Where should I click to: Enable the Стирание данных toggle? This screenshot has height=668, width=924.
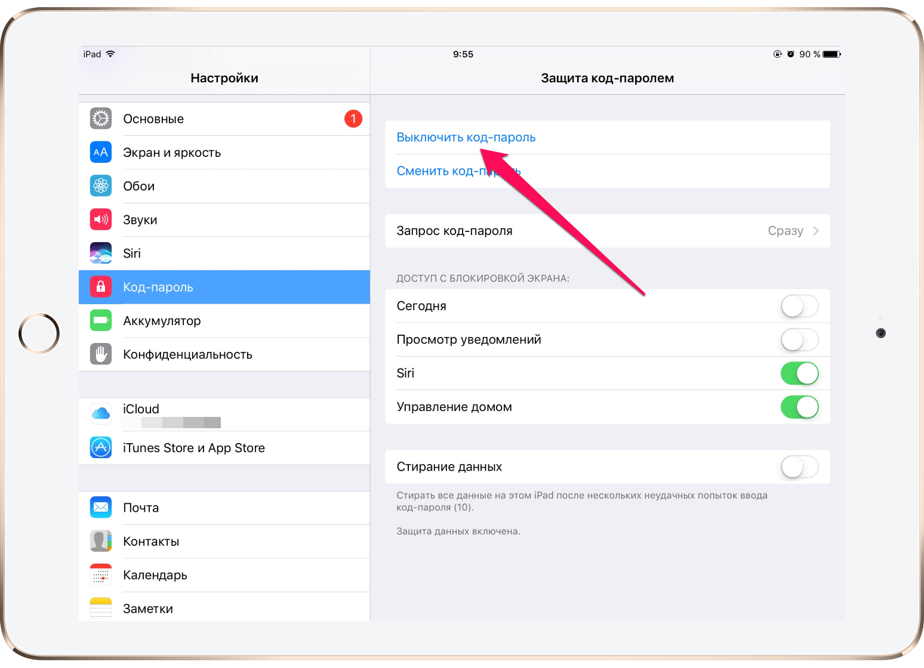pyautogui.click(x=800, y=466)
